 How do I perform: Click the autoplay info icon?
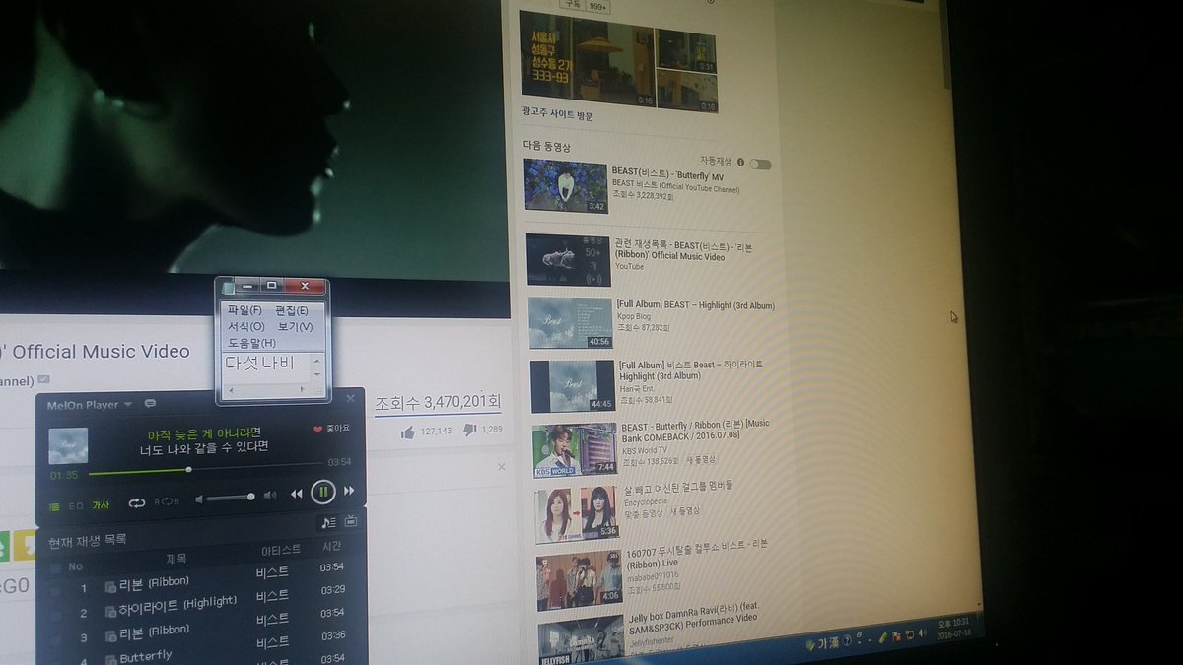pos(740,162)
